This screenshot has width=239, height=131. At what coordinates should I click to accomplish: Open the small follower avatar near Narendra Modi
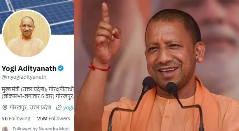[x=5, y=129]
